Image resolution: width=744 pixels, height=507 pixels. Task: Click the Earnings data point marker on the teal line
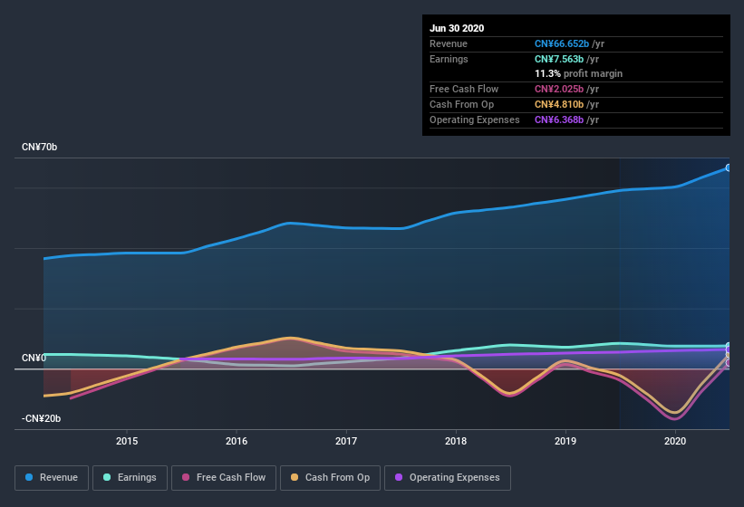click(729, 346)
